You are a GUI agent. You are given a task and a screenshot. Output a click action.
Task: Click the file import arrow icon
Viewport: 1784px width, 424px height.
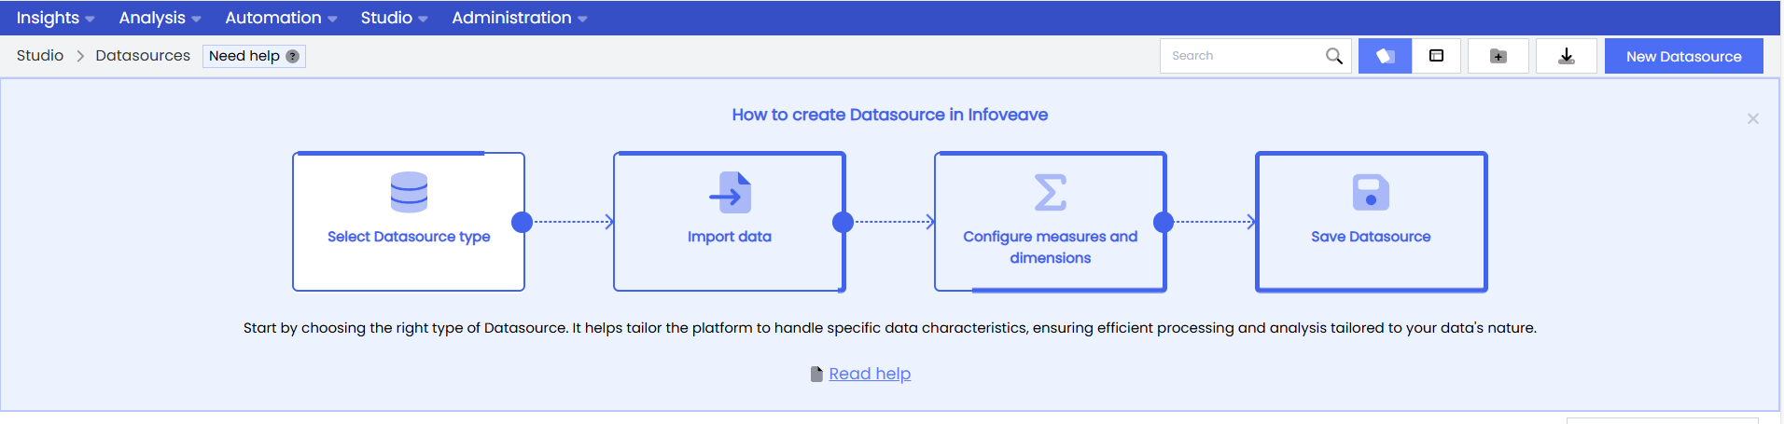730,192
